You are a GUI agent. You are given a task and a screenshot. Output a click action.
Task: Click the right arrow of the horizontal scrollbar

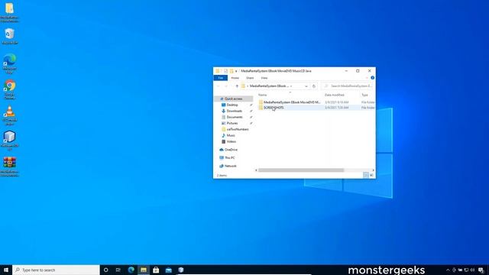click(374, 170)
